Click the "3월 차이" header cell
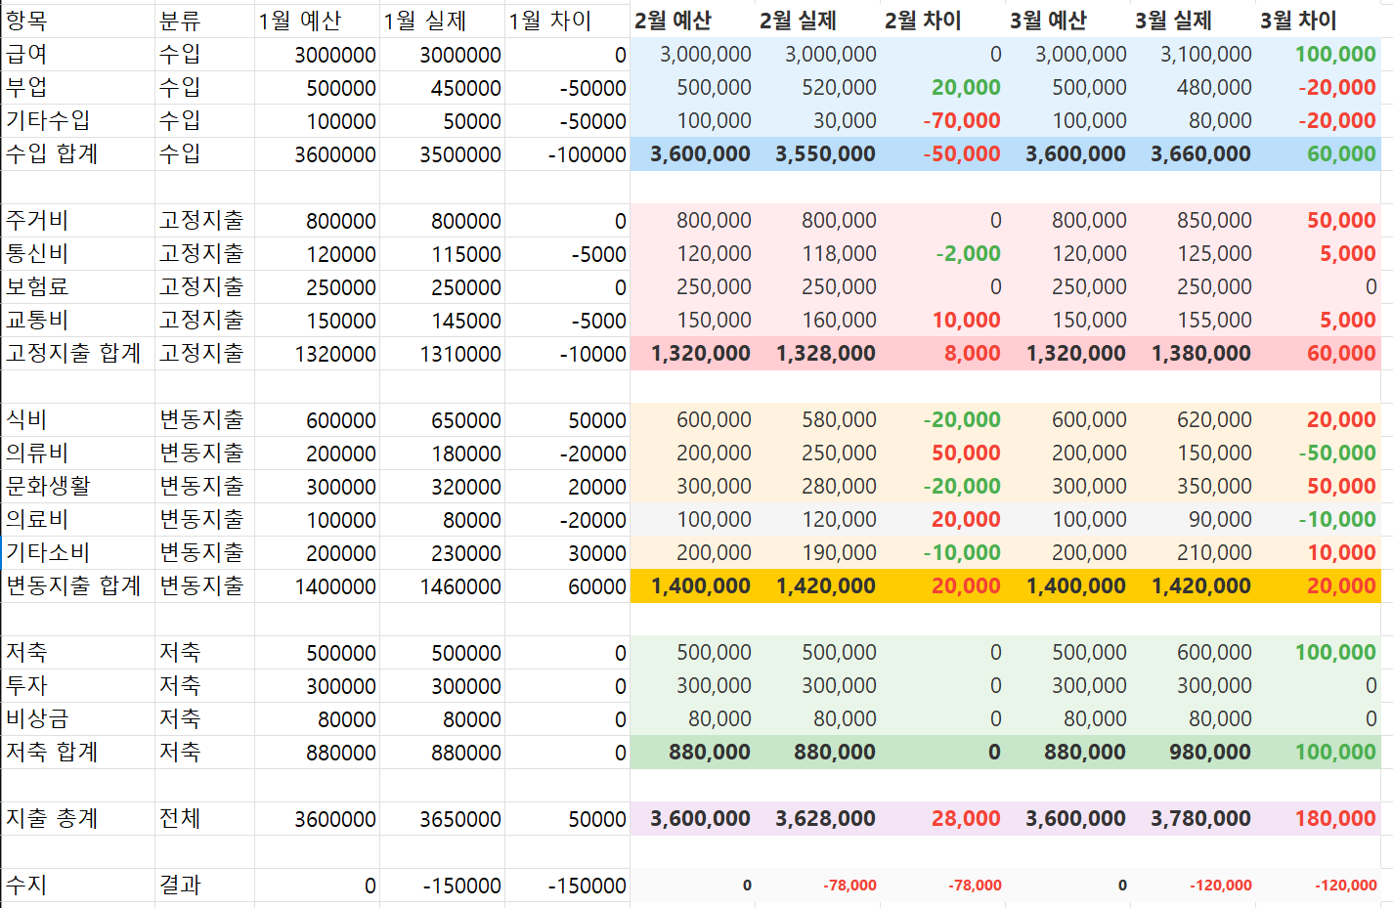Image resolution: width=1393 pixels, height=908 pixels. [x=1318, y=21]
